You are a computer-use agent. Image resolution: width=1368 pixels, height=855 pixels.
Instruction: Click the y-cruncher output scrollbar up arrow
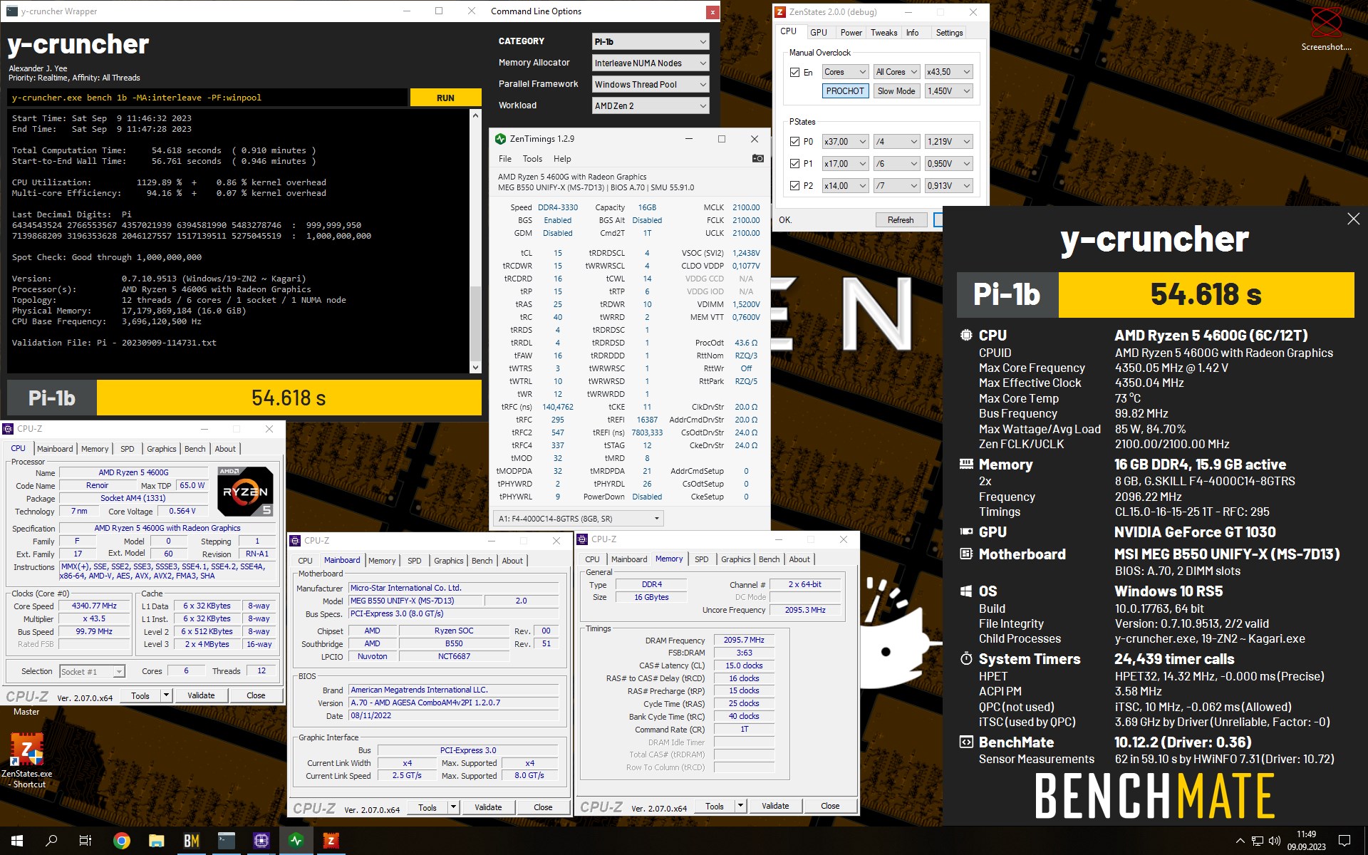click(x=475, y=115)
